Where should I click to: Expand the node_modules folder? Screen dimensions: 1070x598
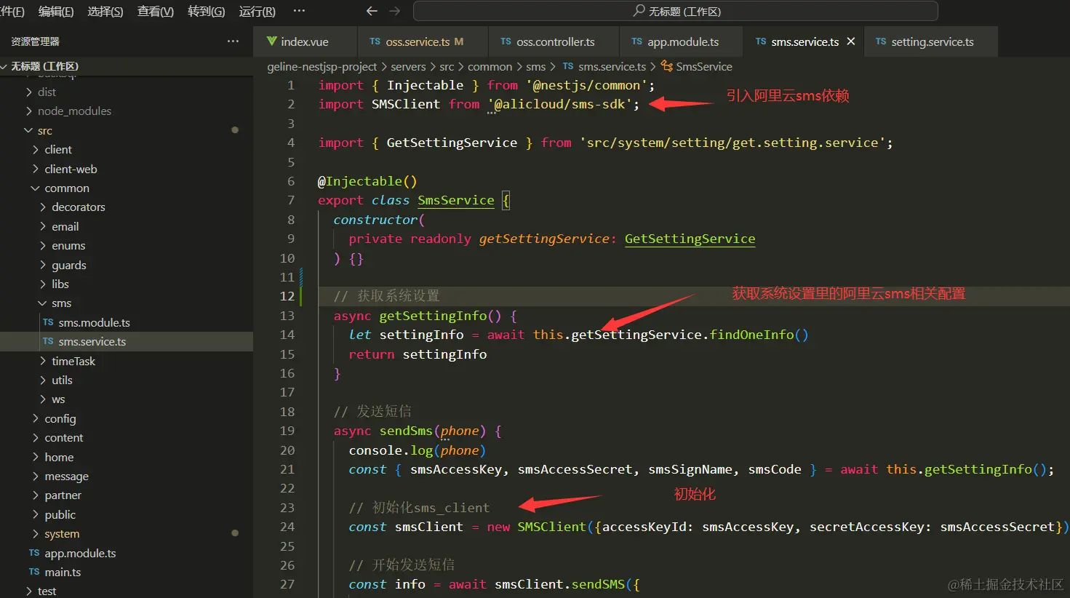(29, 111)
